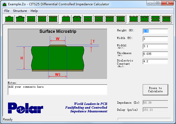Pick the single-trace Symmetric Stripline icon

tap(42, 19)
